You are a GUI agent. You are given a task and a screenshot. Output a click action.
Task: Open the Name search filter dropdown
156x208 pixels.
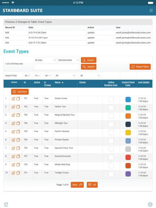pyautogui.click(x=65, y=76)
